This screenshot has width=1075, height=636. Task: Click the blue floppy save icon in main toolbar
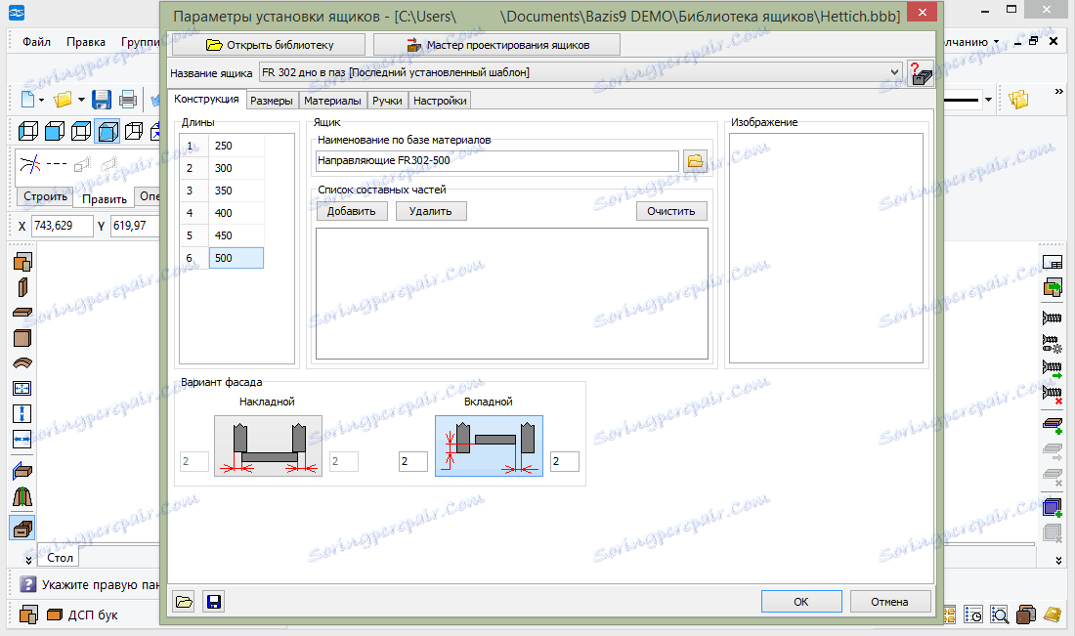pyautogui.click(x=102, y=100)
